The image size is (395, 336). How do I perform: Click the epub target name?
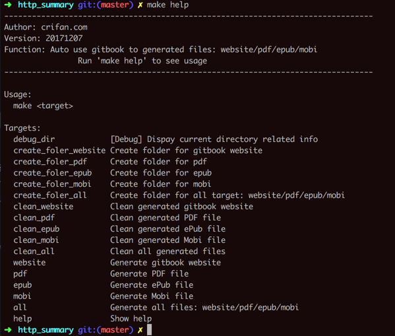22,285
